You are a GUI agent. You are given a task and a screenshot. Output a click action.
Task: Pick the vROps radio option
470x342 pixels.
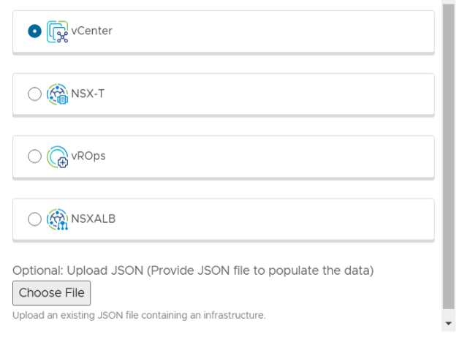click(34, 156)
